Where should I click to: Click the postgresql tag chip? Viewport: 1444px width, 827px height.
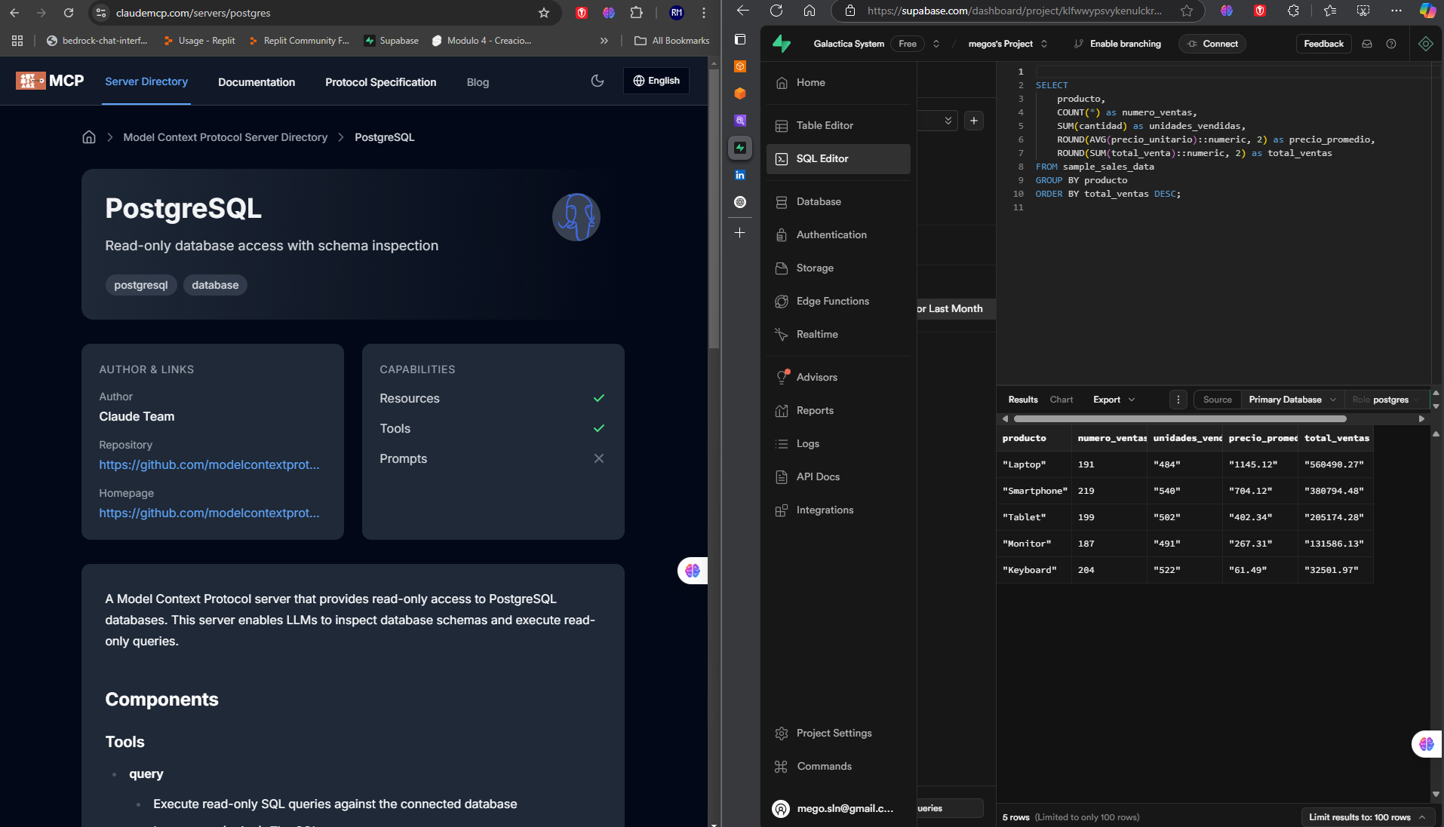click(141, 285)
